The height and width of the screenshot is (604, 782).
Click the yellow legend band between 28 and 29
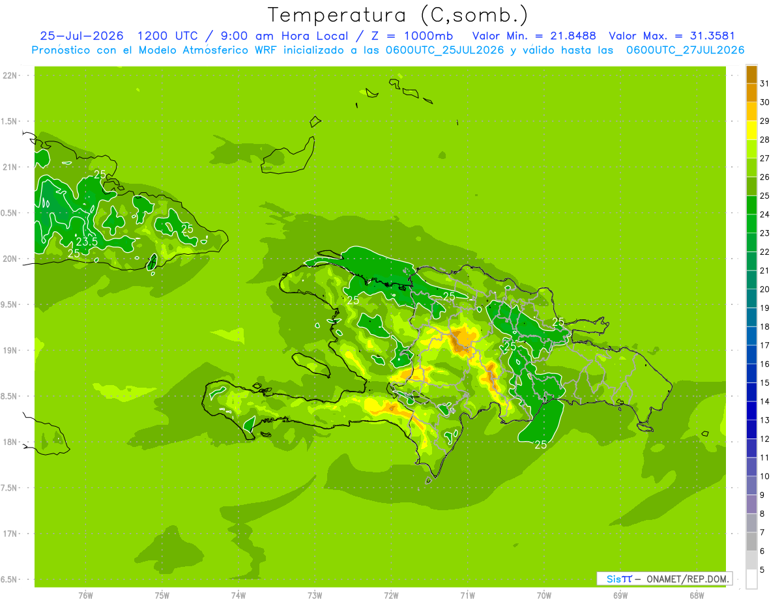tap(751, 130)
